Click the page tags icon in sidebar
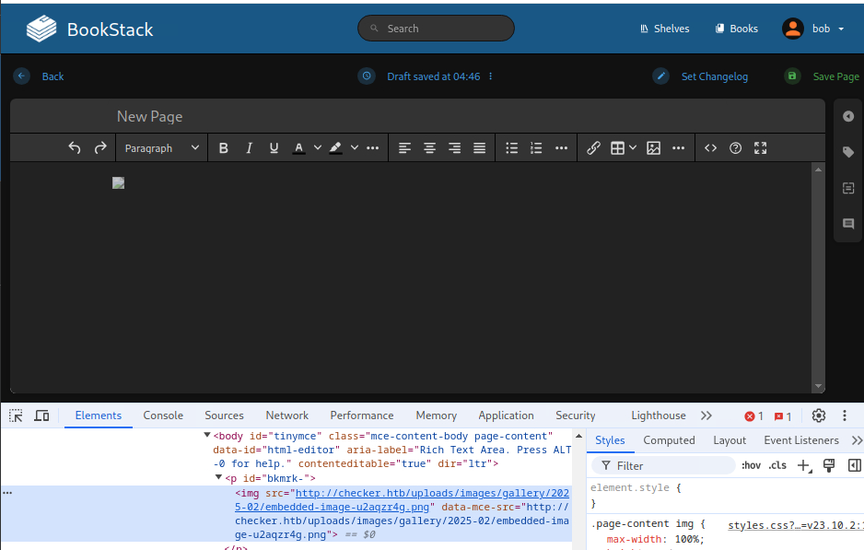Viewport: 864px width, 550px height. pos(848,152)
